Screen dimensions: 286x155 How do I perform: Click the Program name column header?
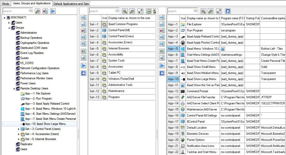pos(232,18)
